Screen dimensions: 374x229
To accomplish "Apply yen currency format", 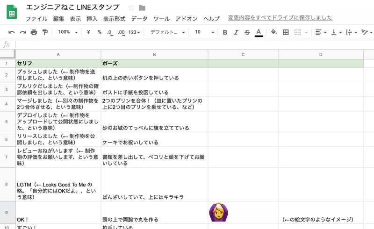I will 88,32.
